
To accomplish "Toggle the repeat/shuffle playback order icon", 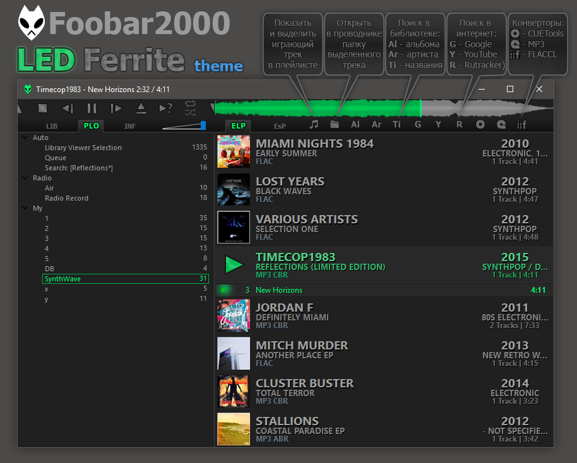I will [190, 108].
